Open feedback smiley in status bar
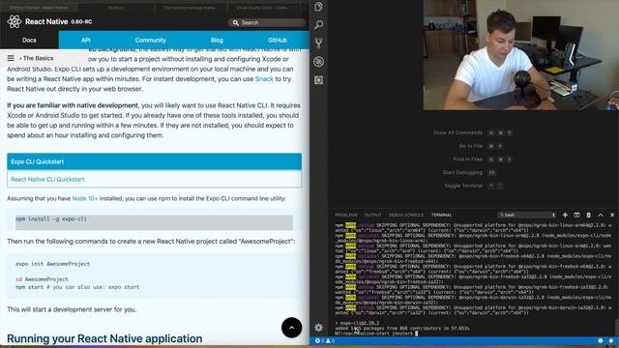619x348 pixels. click(x=600, y=340)
